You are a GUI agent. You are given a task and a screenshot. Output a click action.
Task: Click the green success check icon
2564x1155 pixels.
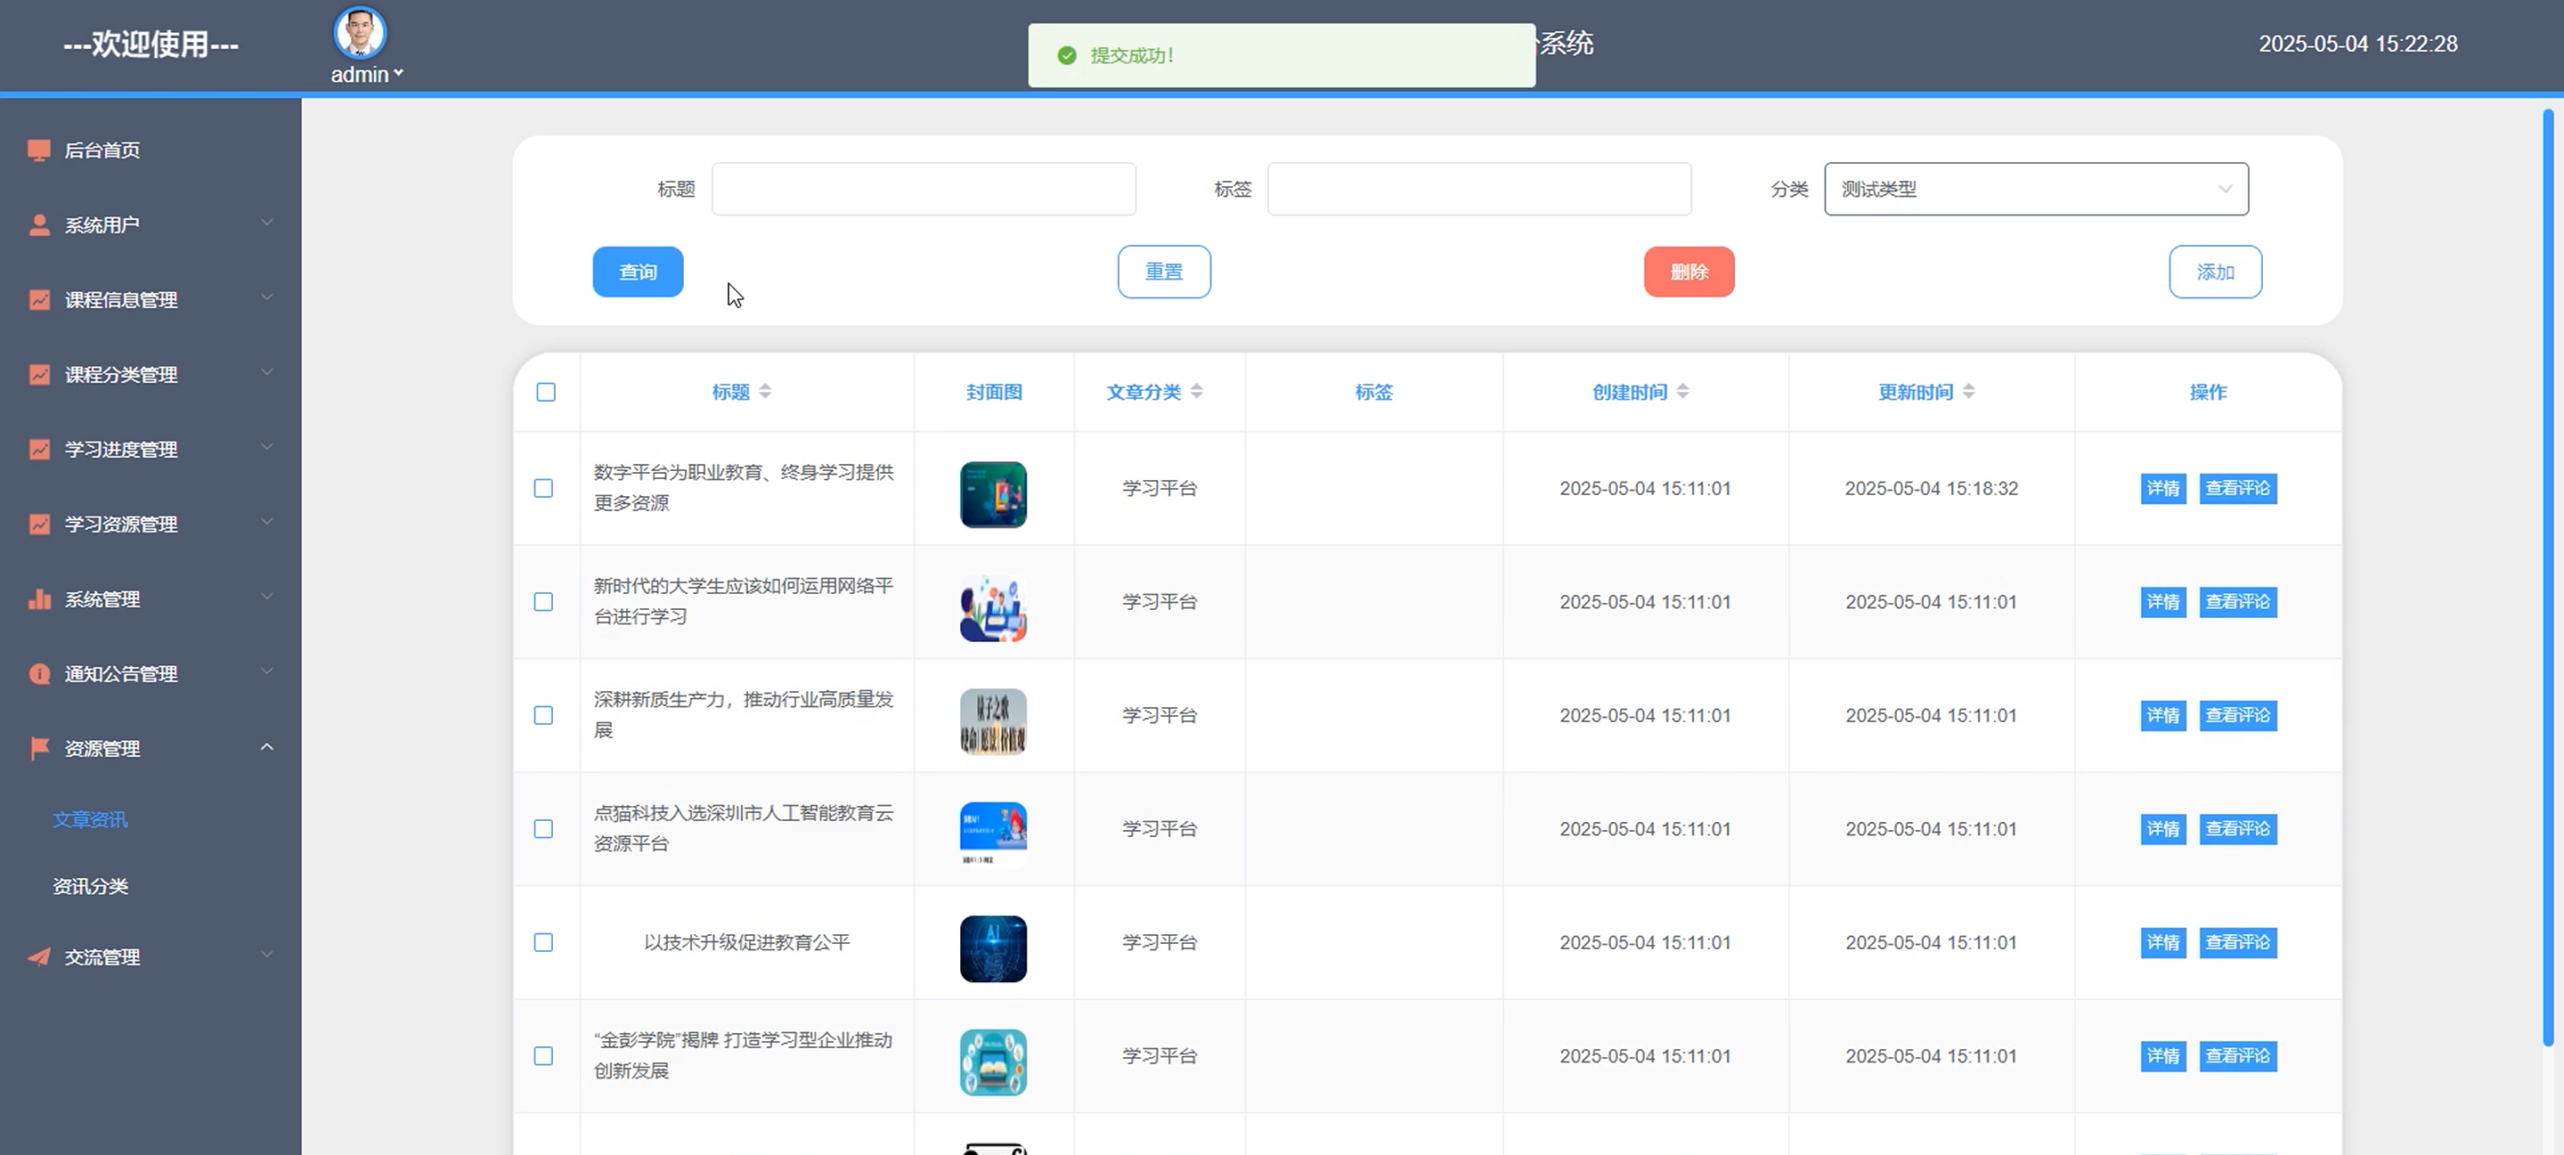point(1067,56)
